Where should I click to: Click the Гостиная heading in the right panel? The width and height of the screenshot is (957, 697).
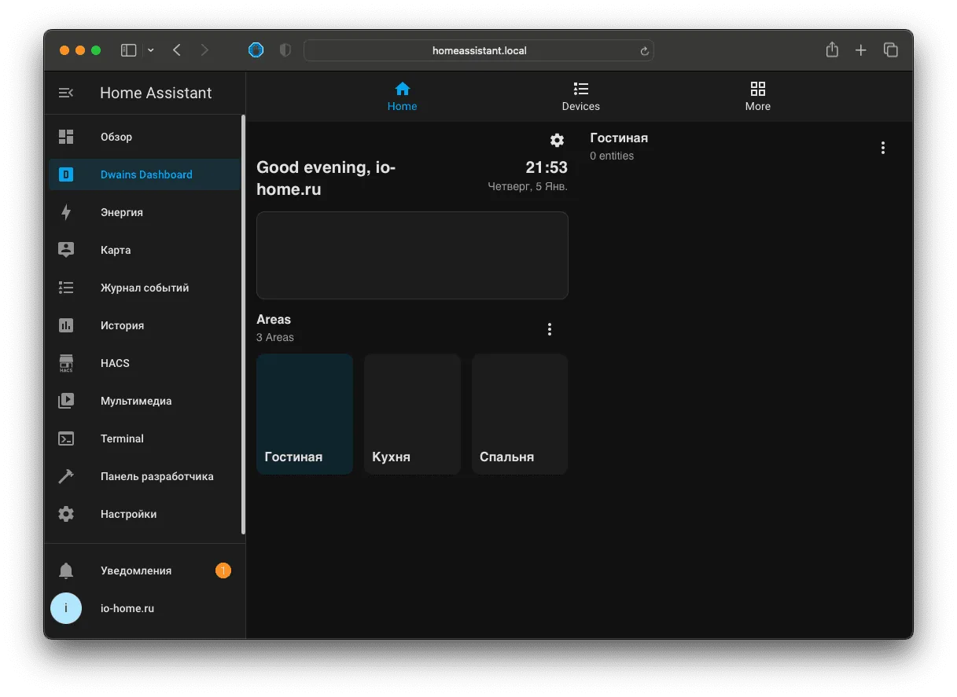(619, 138)
